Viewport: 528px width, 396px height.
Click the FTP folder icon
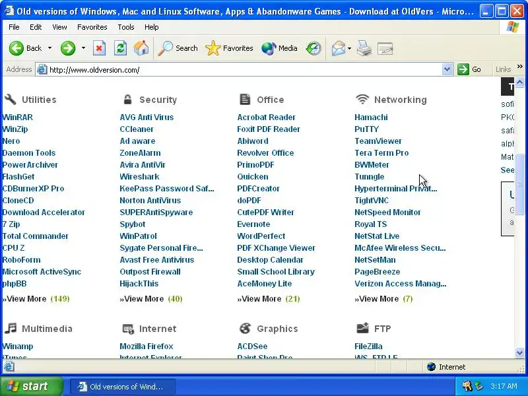point(362,328)
